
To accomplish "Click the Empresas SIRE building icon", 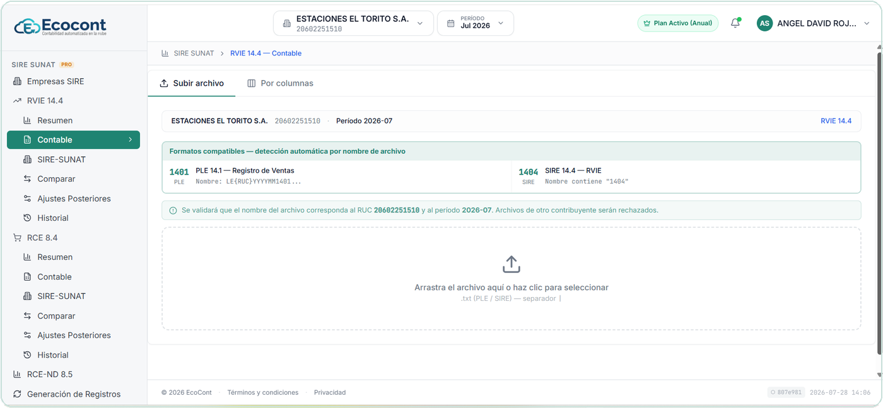I will (17, 81).
